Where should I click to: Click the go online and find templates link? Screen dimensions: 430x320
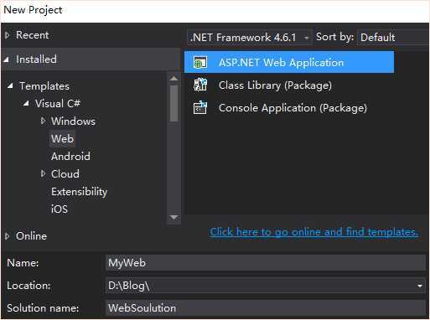314,232
